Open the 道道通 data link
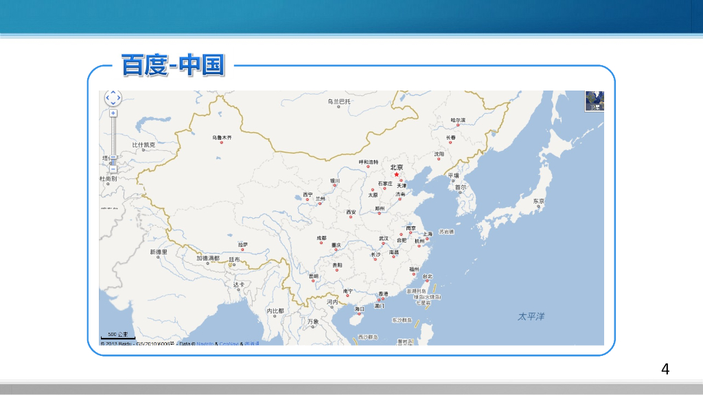The height and width of the screenshot is (395, 703). (251, 344)
